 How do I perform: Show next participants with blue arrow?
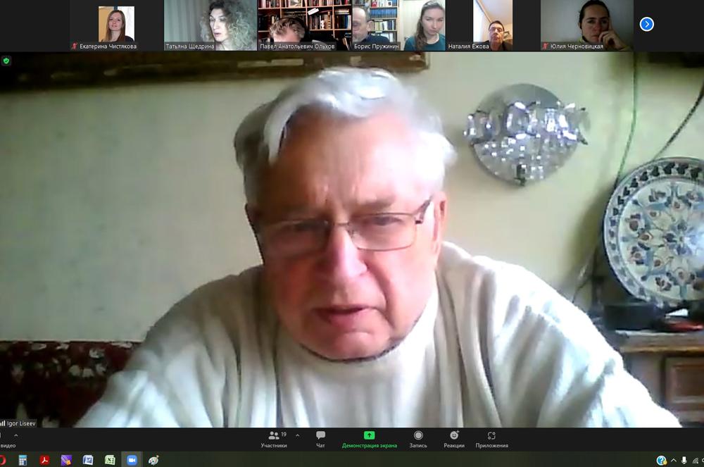[x=647, y=25]
